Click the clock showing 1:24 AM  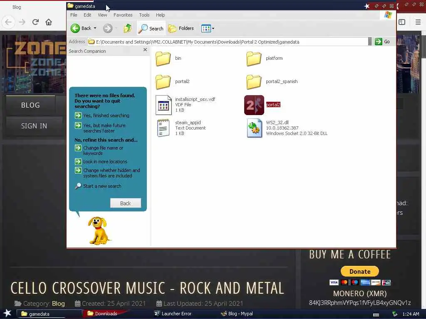[411, 314]
